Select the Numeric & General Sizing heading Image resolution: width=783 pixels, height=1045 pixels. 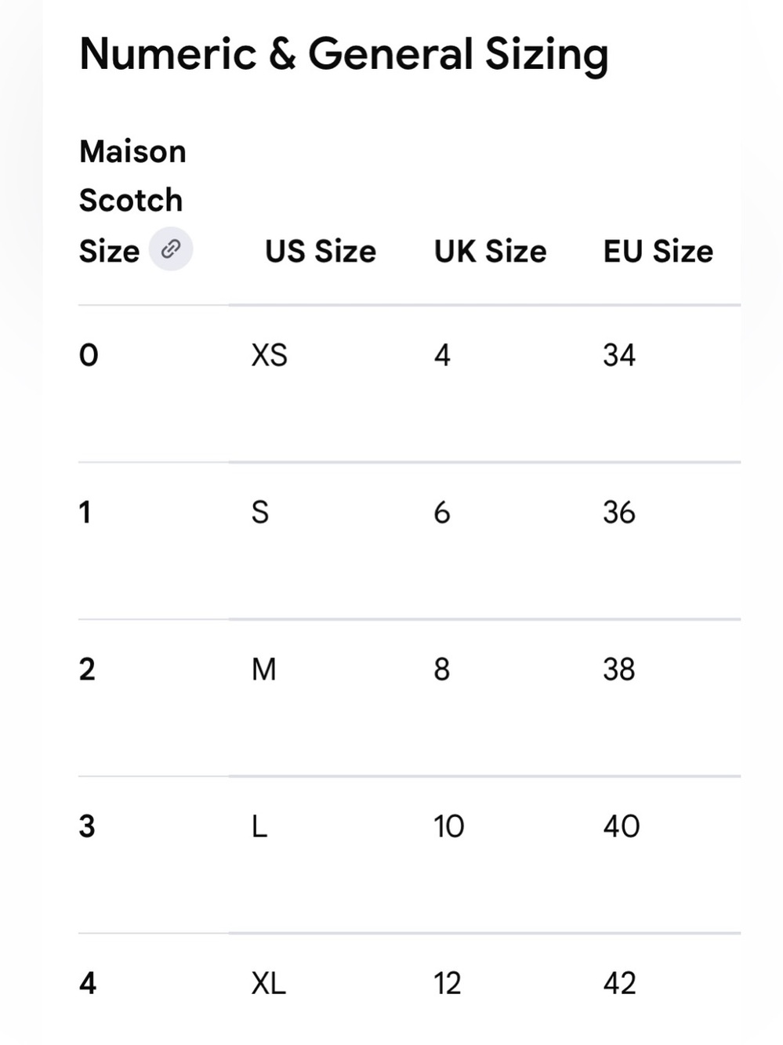[344, 55]
